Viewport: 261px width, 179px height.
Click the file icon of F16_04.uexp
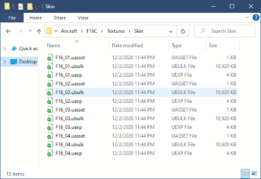[50, 153]
